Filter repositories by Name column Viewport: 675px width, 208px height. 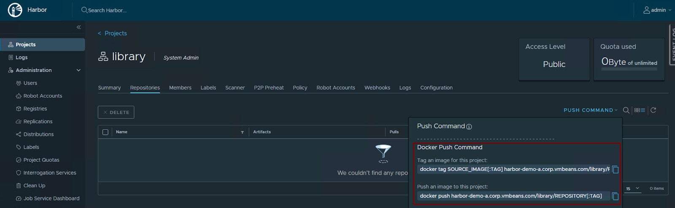[x=242, y=132]
